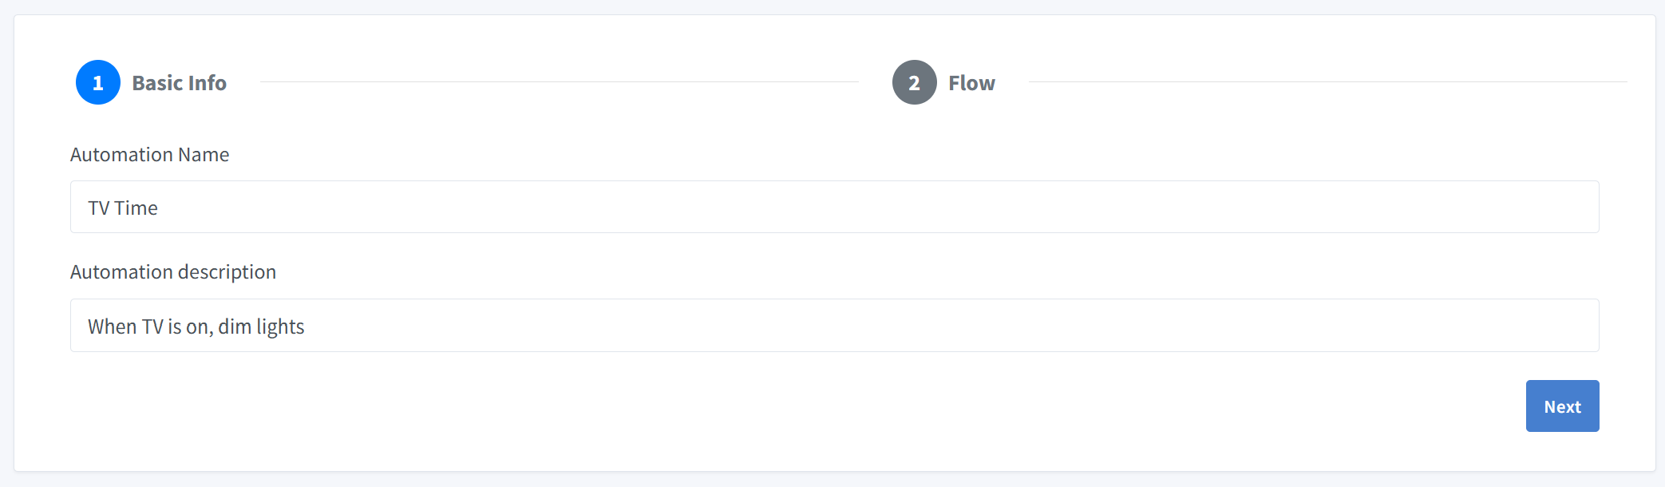Viewport: 1665px width, 487px height.
Task: Place cursor after 'Time' in name field
Action: pyautogui.click(x=159, y=208)
